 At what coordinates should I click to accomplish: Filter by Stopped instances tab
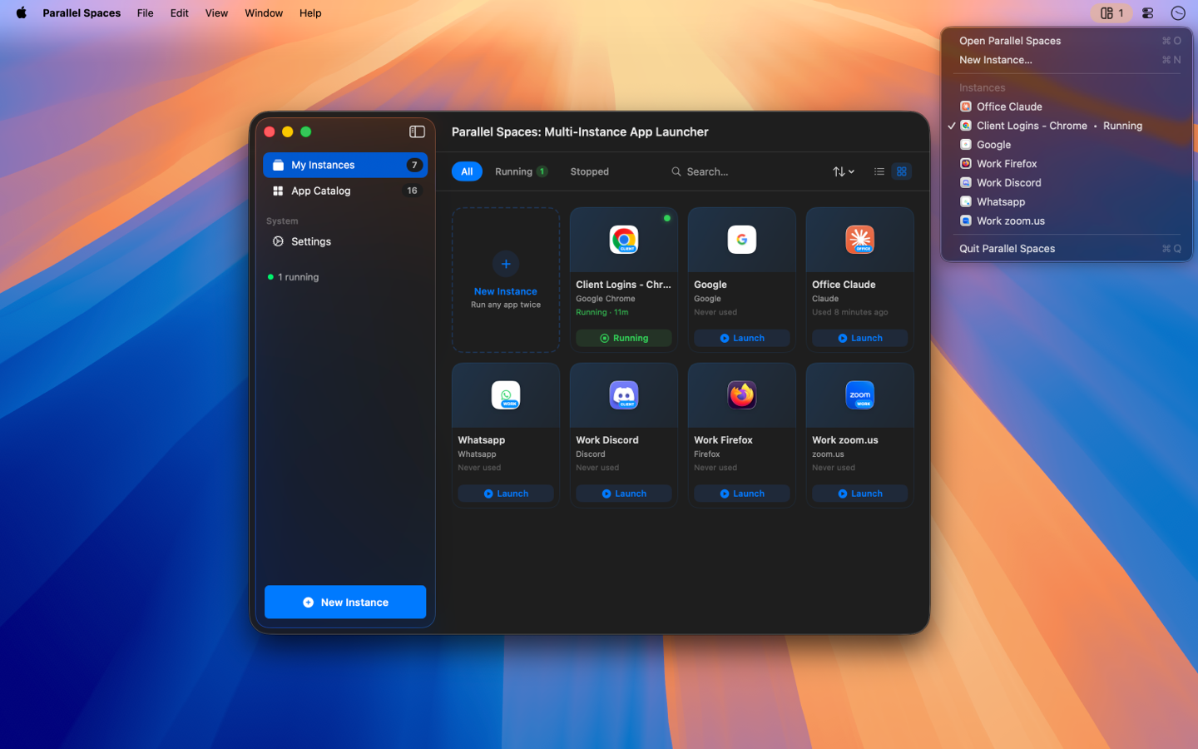(589, 171)
